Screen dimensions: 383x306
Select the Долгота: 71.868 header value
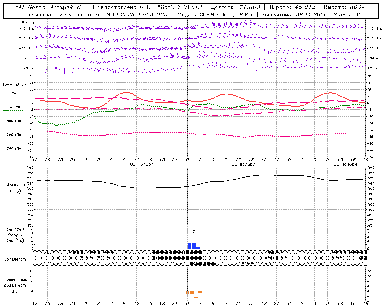click(235, 7)
